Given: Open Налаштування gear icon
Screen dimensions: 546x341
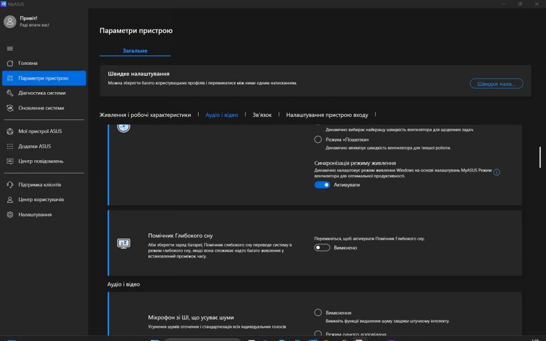Looking at the screenshot, I should [10, 214].
